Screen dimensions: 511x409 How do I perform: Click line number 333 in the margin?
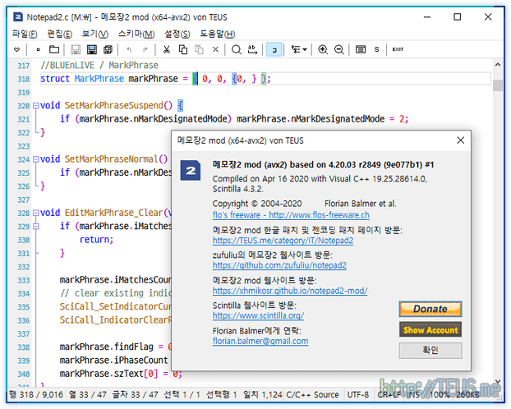click(x=24, y=280)
